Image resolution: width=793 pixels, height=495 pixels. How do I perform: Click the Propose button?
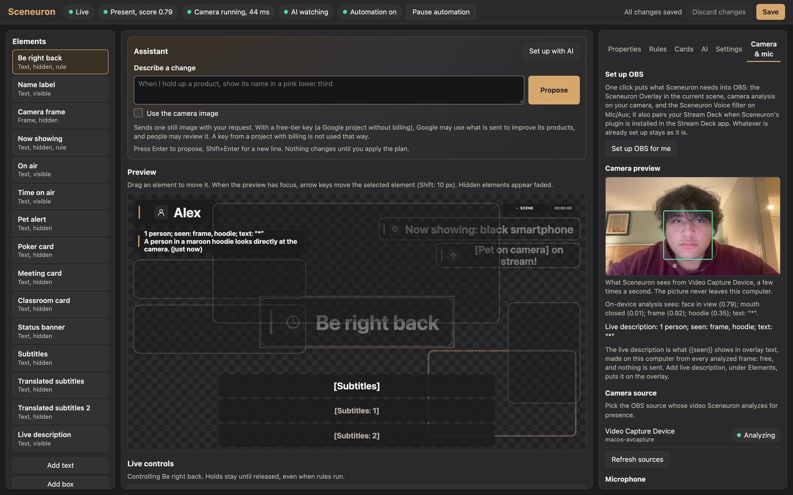pyautogui.click(x=554, y=90)
